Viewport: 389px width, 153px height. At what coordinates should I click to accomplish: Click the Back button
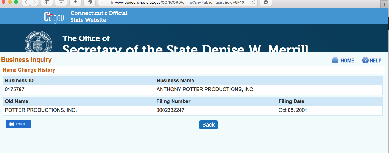(x=209, y=125)
